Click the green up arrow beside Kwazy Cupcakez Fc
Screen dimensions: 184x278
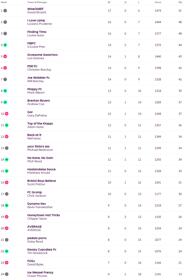pos(7,251)
